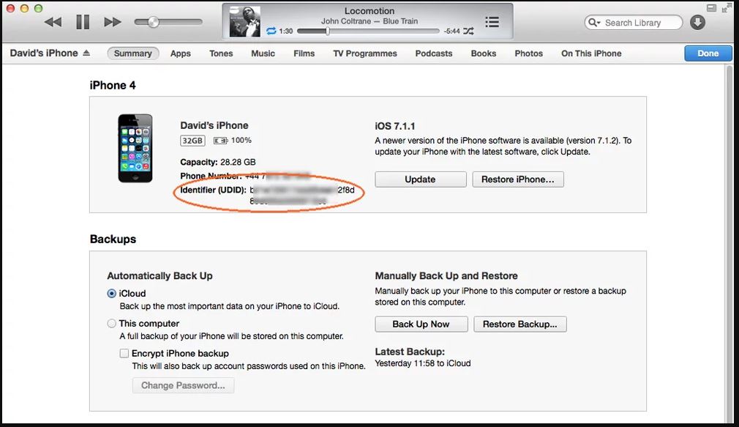Click the iPhone 4 device image
739x427 pixels.
(x=135, y=148)
